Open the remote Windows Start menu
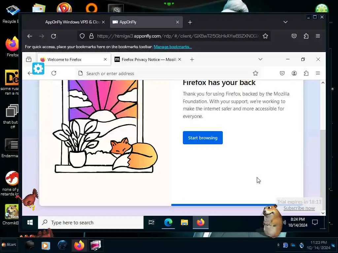This screenshot has height=253, width=338. 30,222
